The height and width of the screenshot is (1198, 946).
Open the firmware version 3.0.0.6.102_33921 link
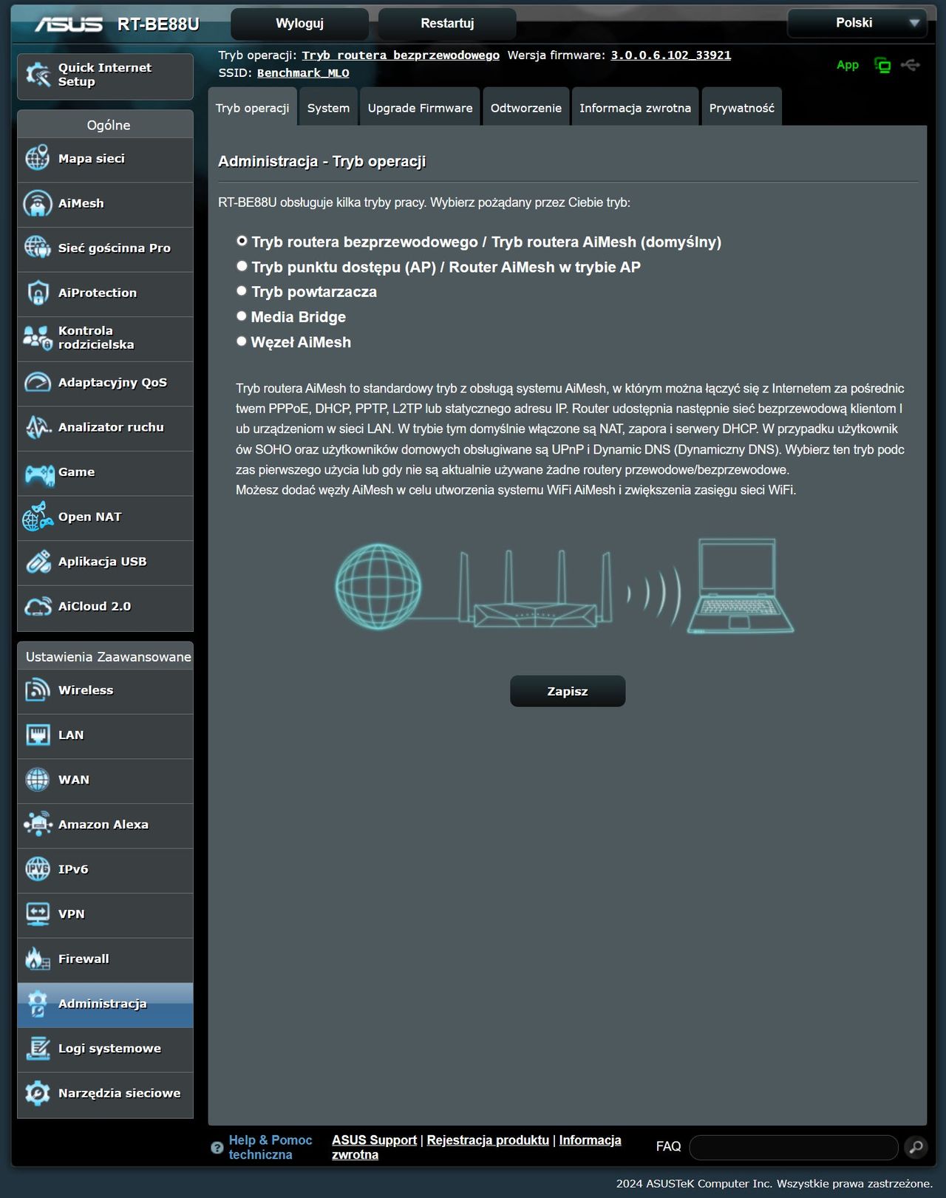670,55
